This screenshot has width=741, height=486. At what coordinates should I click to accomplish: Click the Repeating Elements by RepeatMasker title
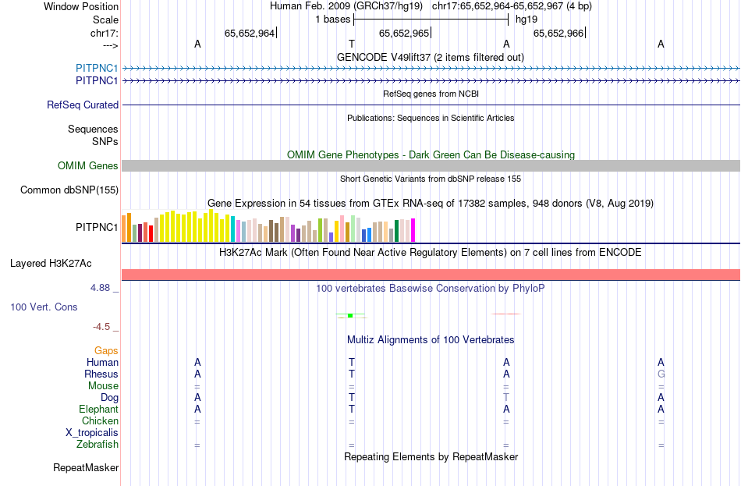tap(431, 456)
